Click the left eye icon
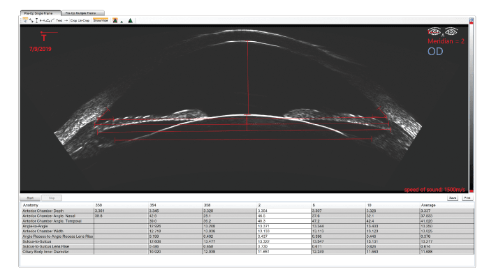The width and height of the screenshot is (489, 279). click(435, 31)
